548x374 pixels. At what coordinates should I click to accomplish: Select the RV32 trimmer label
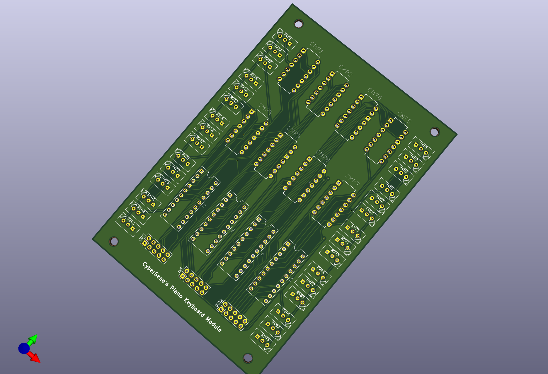pyautogui.click(x=176, y=168)
